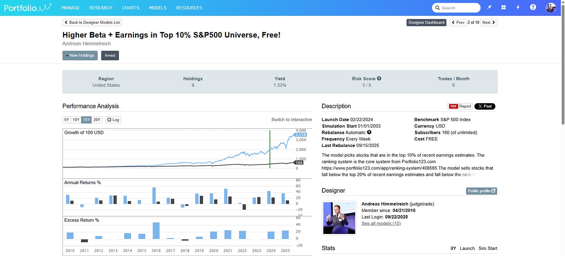The width and height of the screenshot is (565, 256).
Task: Select the 15Y chart range
Action: coord(87,120)
